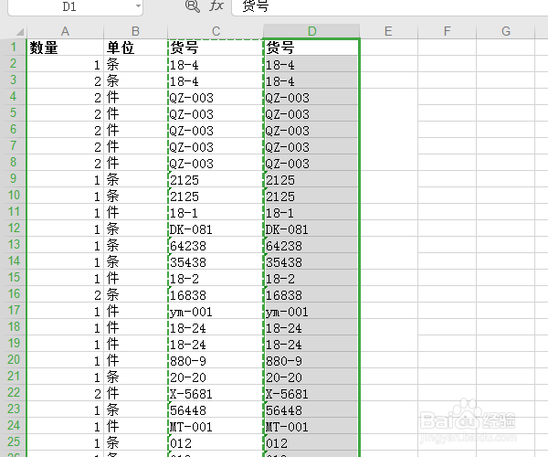Image resolution: width=548 pixels, height=457 pixels.
Task: Click cell A3 with quantity 2
Action: 65,80
